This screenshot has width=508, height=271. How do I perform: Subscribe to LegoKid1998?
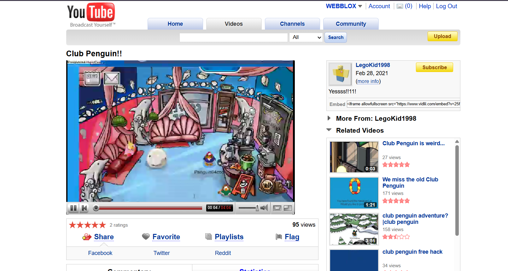tap(435, 67)
